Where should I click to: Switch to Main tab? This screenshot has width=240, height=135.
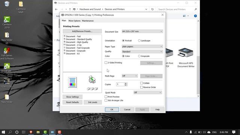tap(64, 21)
